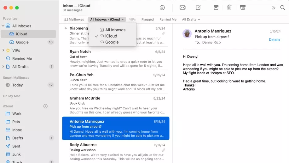Open the All Drafts dropdown in favorites bar

[x=191, y=20]
